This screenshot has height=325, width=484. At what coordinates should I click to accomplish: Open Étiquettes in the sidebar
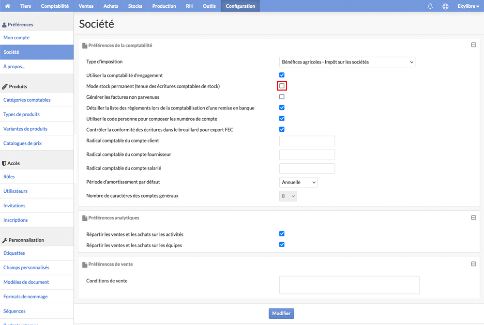pos(37,253)
